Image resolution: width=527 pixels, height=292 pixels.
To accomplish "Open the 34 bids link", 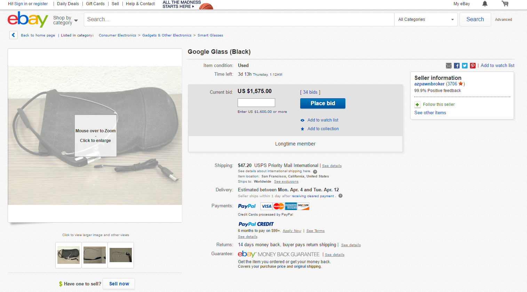I will 310,92.
